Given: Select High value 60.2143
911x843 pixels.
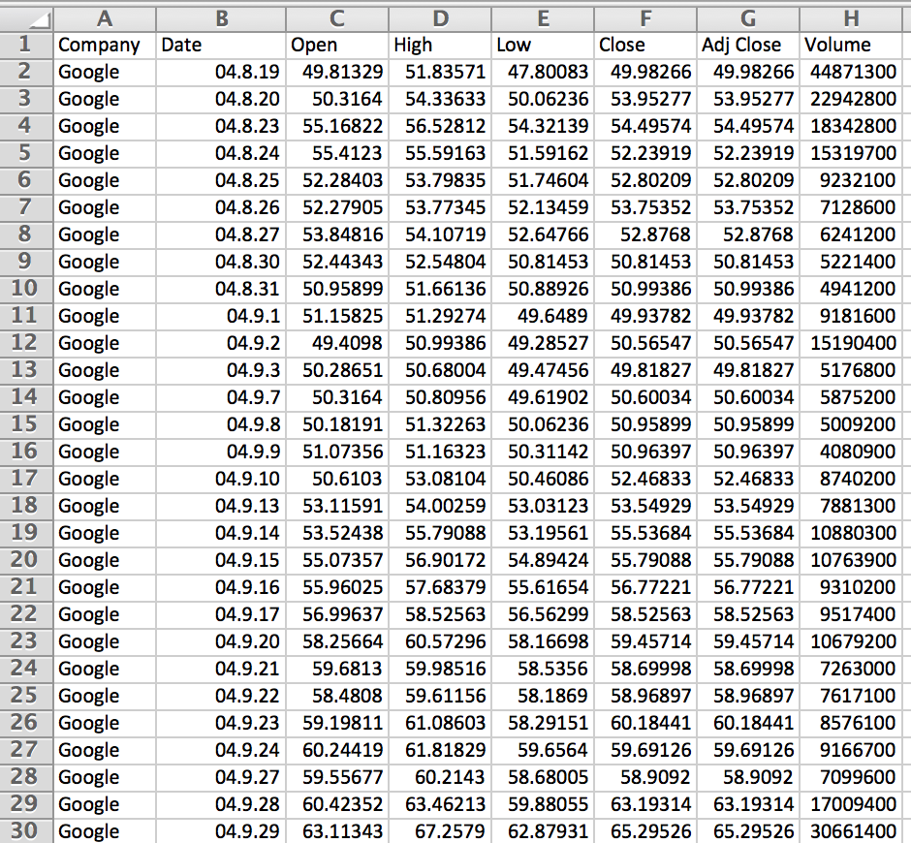Looking at the screenshot, I should pos(440,777).
